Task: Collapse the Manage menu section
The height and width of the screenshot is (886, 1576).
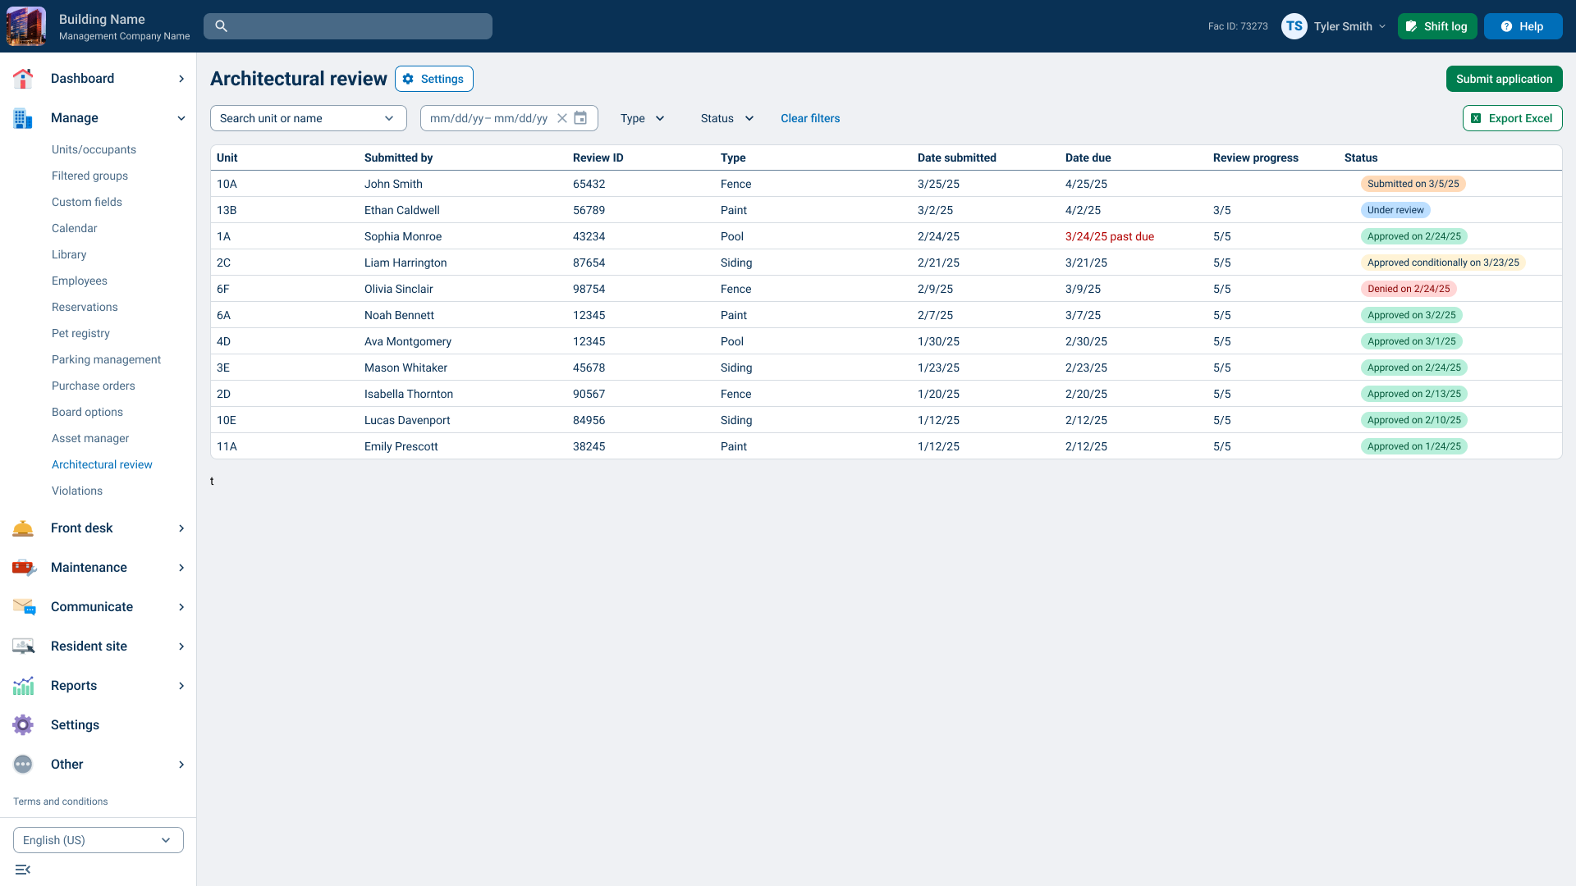Action: [181, 118]
